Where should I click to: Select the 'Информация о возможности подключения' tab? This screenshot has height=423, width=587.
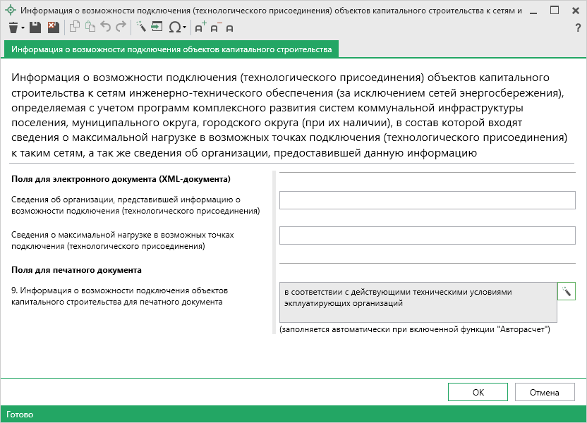click(171, 49)
